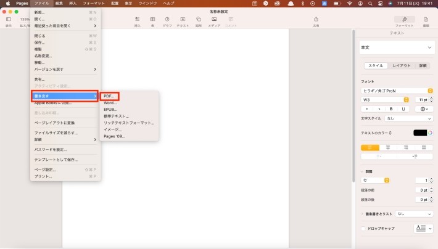Open the 編集 (Edit) menu bar item
Viewport: 438px width, 249px height.
click(59, 3)
